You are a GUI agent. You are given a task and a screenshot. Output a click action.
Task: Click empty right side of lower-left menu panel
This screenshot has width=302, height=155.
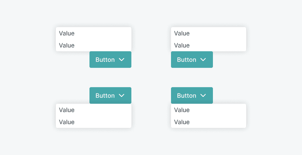(x=113, y=116)
